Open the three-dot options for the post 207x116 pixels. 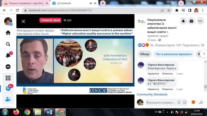click(x=200, y=21)
